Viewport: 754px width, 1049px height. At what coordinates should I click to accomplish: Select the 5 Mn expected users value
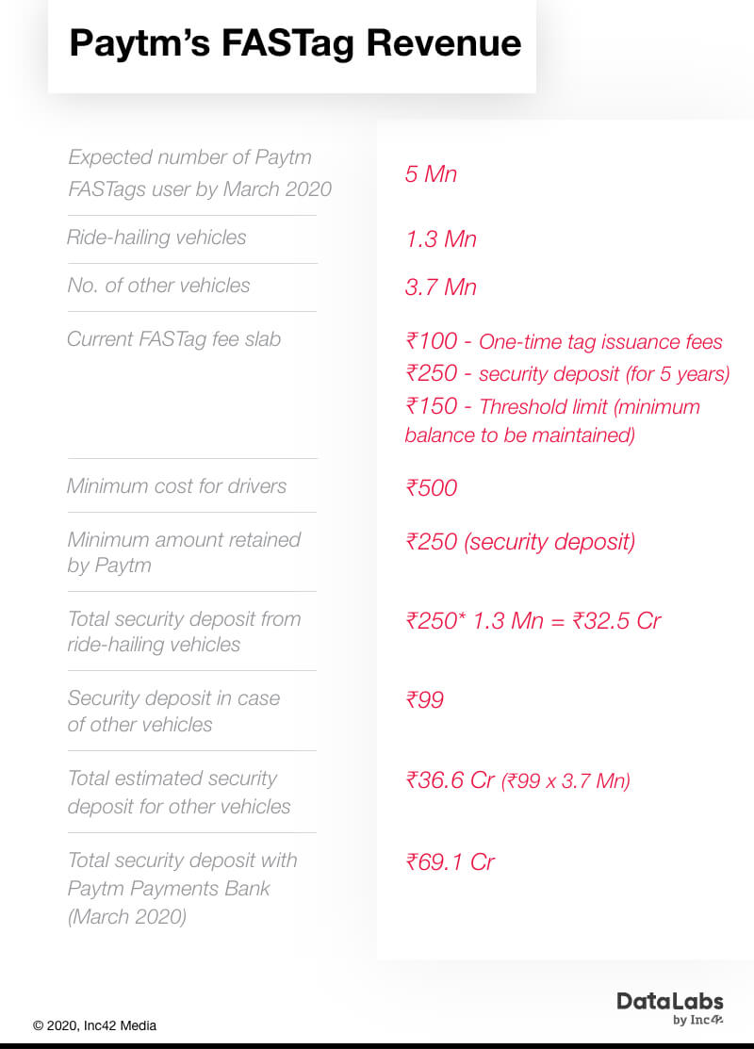pyautogui.click(x=431, y=173)
